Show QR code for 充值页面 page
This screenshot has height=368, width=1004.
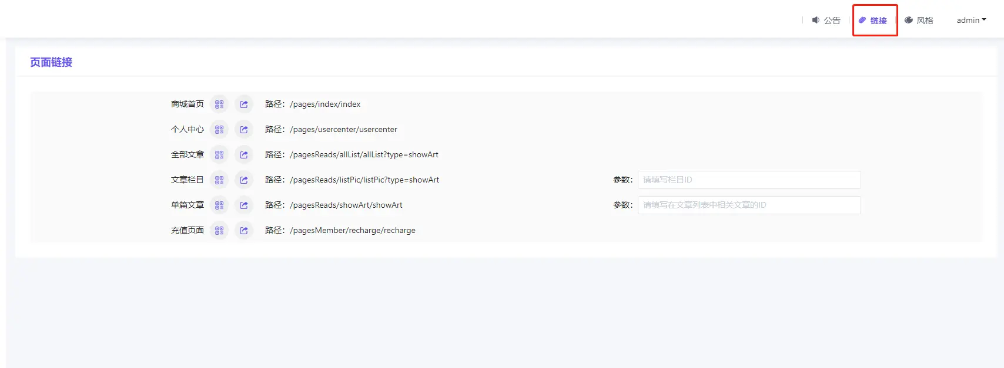(x=219, y=231)
